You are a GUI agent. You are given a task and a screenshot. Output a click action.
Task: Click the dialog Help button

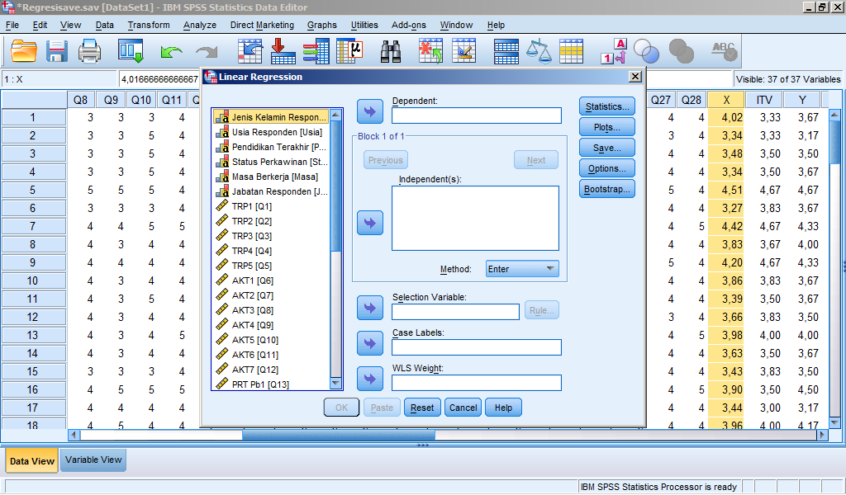click(x=503, y=408)
